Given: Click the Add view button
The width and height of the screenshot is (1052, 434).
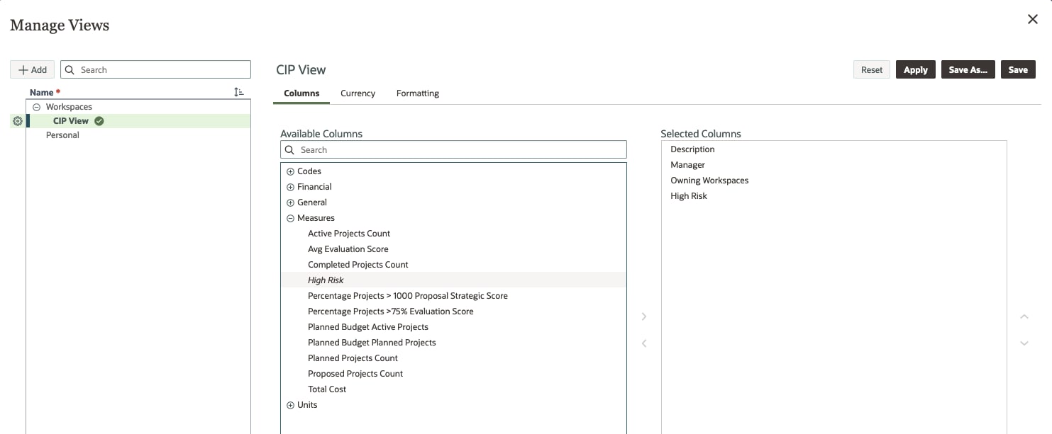Looking at the screenshot, I should tap(33, 69).
